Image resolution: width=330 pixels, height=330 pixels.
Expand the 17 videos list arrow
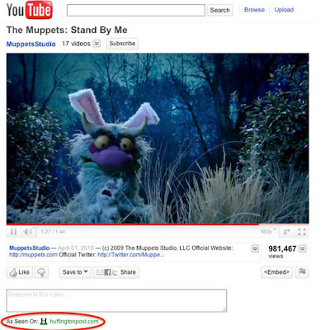(97, 44)
